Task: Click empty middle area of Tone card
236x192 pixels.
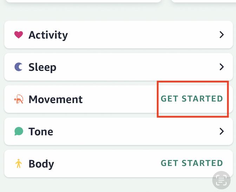Action: click(x=133, y=132)
